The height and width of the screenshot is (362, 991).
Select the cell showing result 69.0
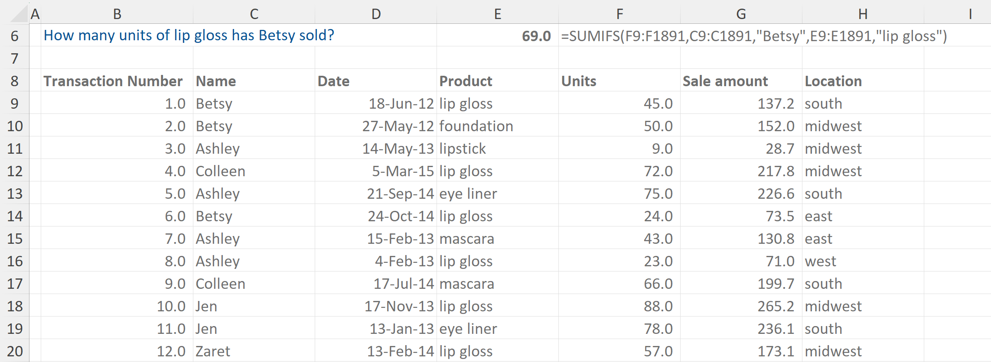point(498,36)
